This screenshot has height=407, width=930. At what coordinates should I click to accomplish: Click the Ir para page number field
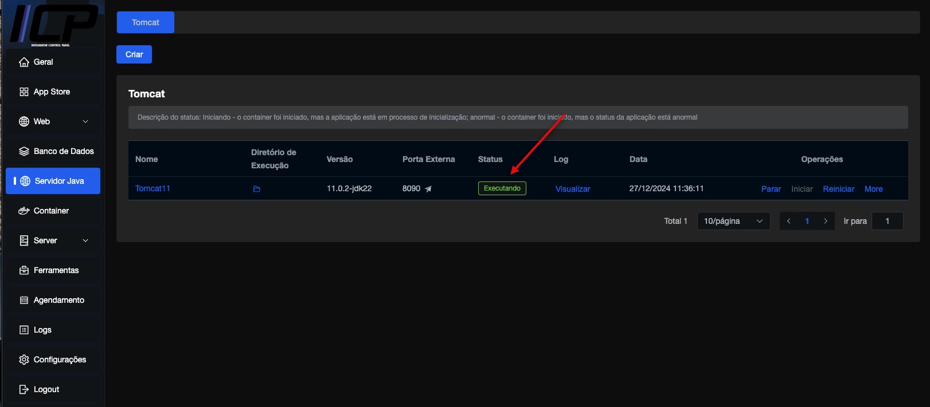click(887, 221)
